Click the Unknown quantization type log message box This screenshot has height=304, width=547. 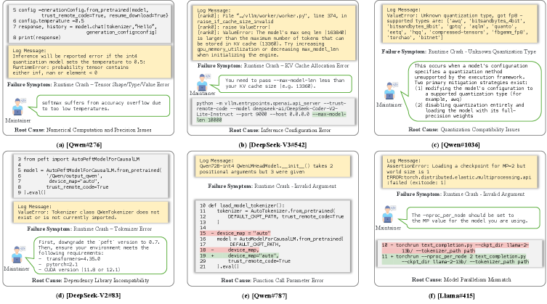(x=455, y=24)
